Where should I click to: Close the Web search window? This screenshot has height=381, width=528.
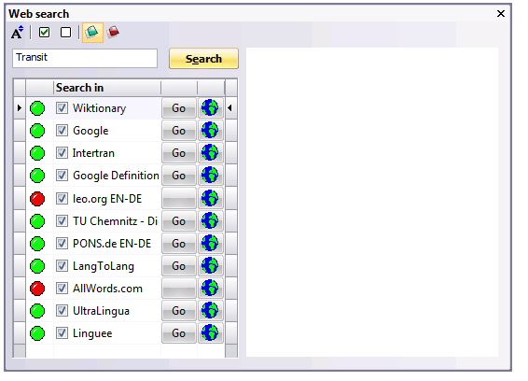point(501,13)
